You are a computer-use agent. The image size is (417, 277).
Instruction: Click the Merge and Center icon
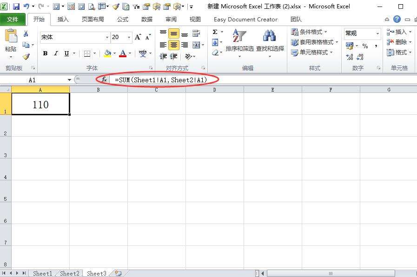(x=196, y=45)
